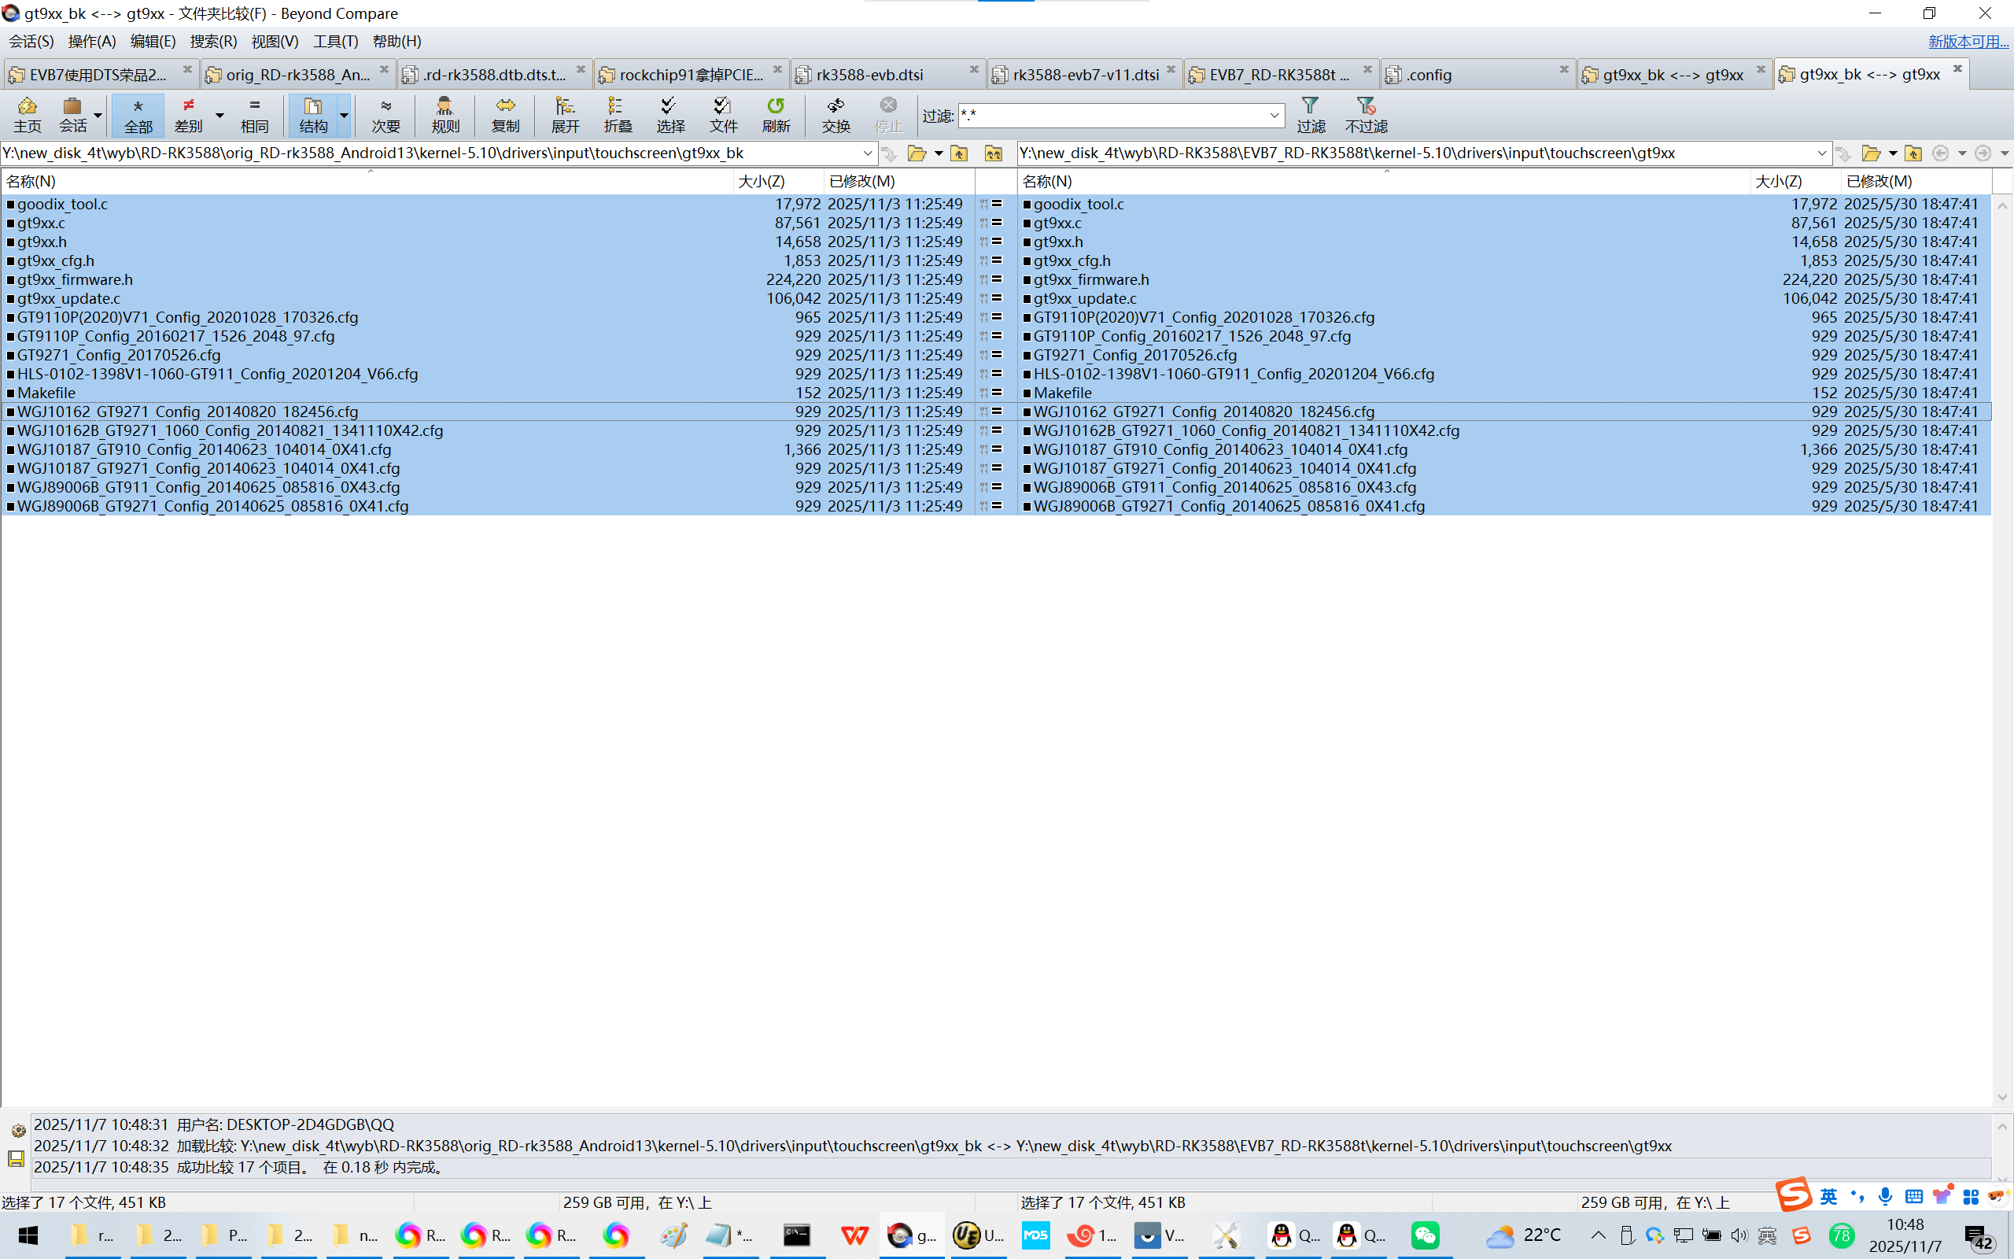Click the Expand all (展开) icon
Screen dimensions: 2014x1259
click(x=565, y=114)
